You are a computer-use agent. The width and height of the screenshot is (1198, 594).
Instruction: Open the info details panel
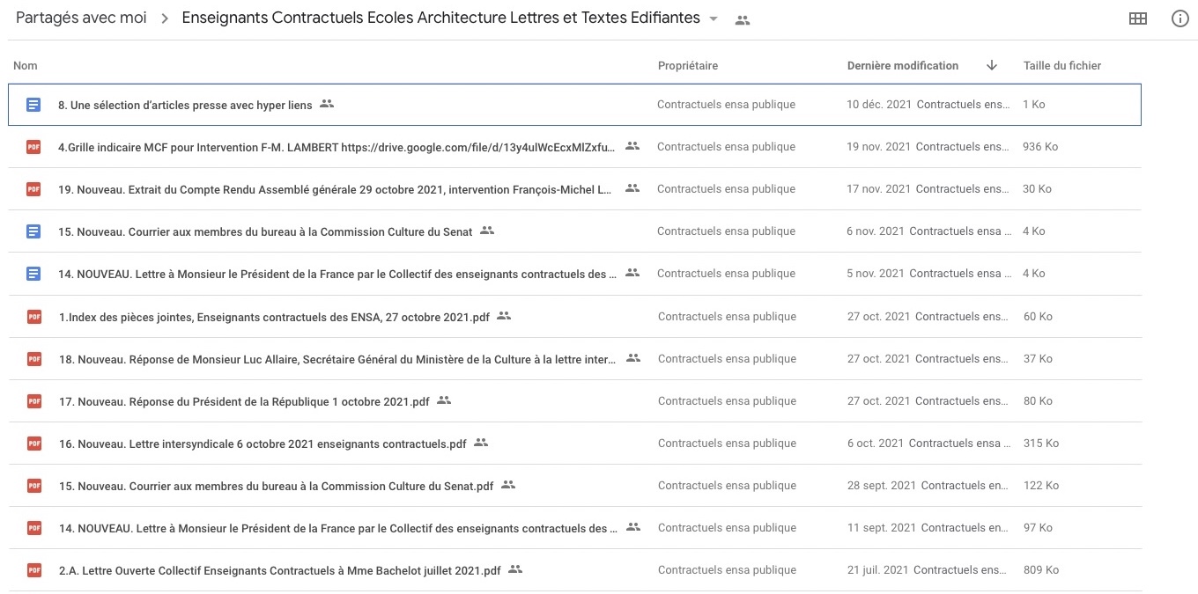[x=1180, y=18]
